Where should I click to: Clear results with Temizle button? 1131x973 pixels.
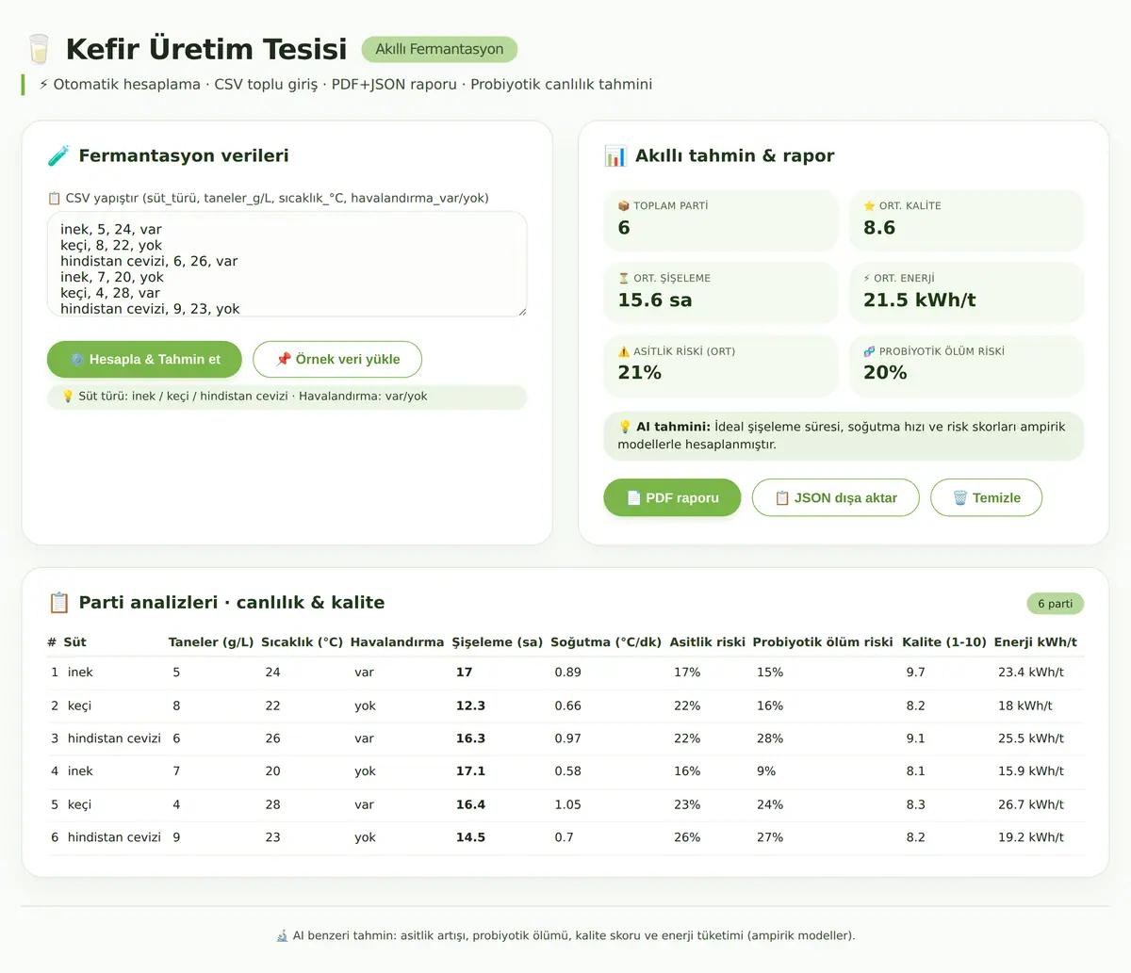pos(986,498)
